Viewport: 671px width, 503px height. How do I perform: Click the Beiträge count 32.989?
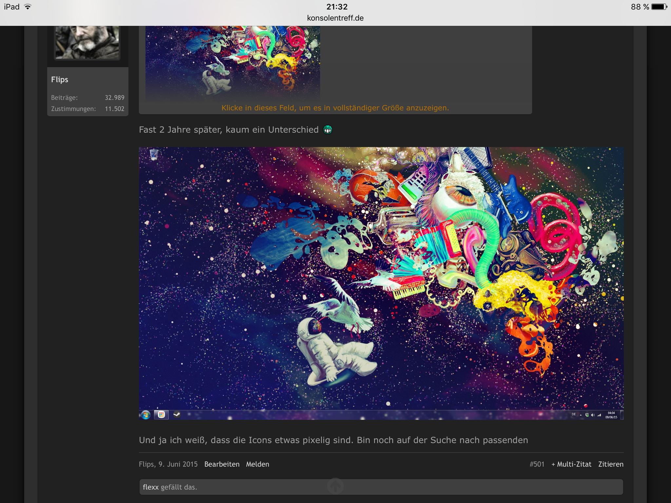click(x=115, y=98)
